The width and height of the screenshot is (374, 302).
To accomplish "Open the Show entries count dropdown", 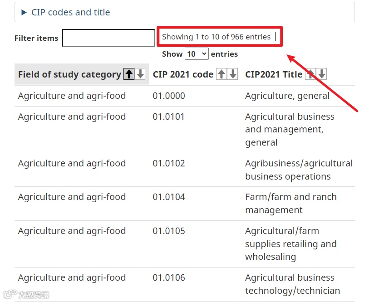I will (197, 54).
